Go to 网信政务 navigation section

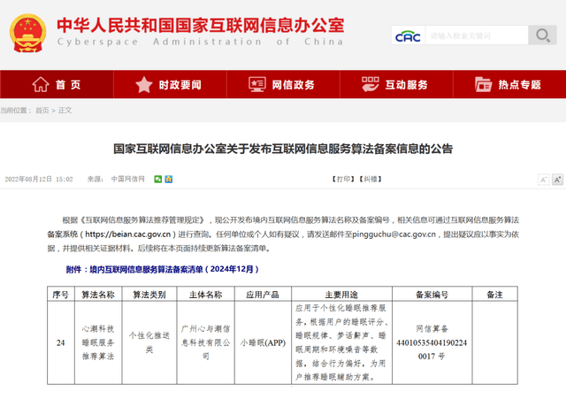point(293,85)
